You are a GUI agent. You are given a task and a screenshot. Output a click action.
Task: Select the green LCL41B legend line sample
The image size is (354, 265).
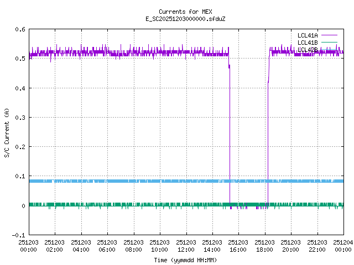click(329, 43)
